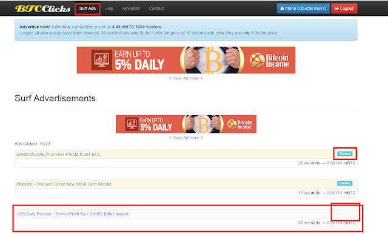Screen dimensions: 388x234
Task: Click the first 'Your Ad Here' link below large banner
Action: click(186, 78)
